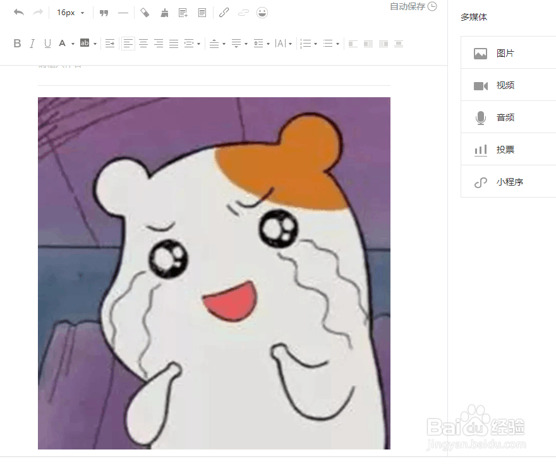Set right text alignment
This screenshot has width=556, height=464.
point(159,44)
